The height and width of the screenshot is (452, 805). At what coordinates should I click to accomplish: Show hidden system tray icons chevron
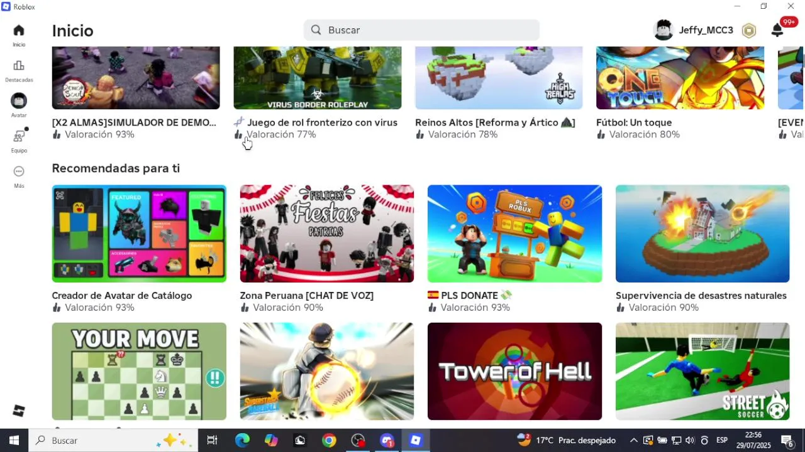(x=633, y=441)
